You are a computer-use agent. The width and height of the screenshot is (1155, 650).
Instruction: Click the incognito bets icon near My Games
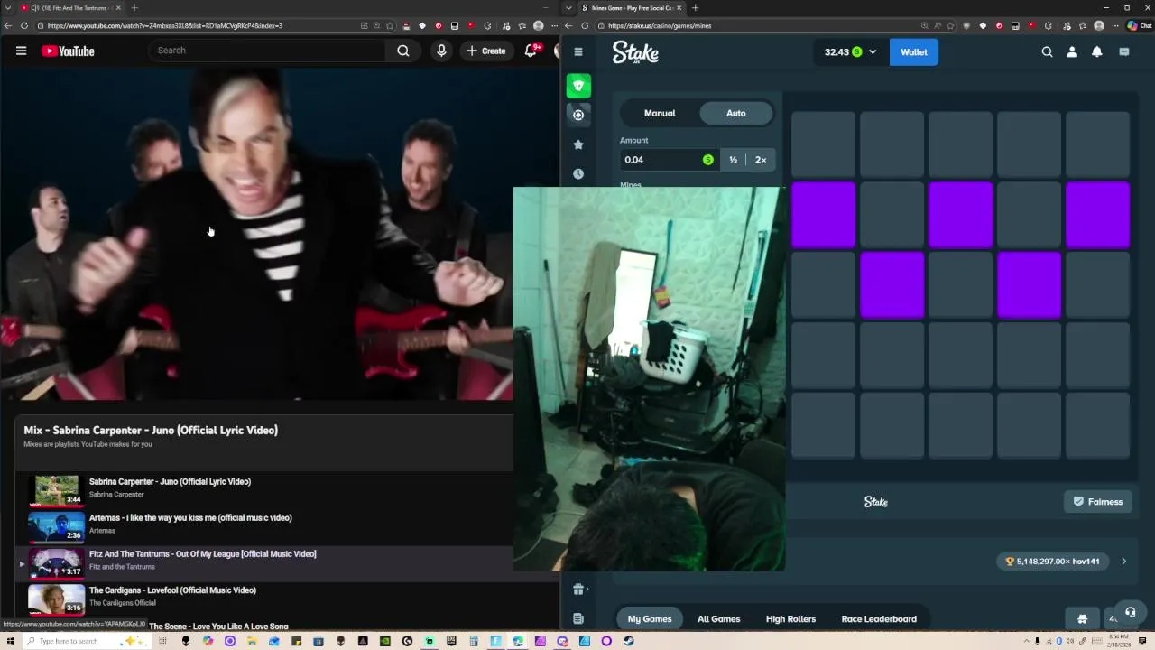(x=1082, y=618)
